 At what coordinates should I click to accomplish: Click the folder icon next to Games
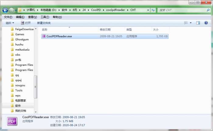(12, 34)
